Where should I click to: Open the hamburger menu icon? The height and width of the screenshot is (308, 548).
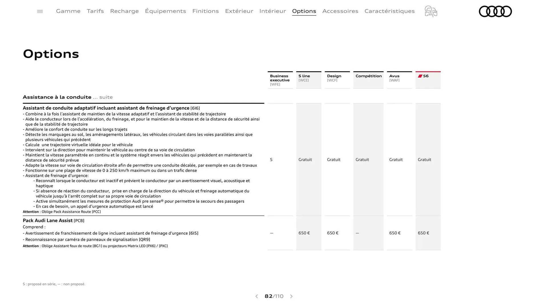click(40, 11)
